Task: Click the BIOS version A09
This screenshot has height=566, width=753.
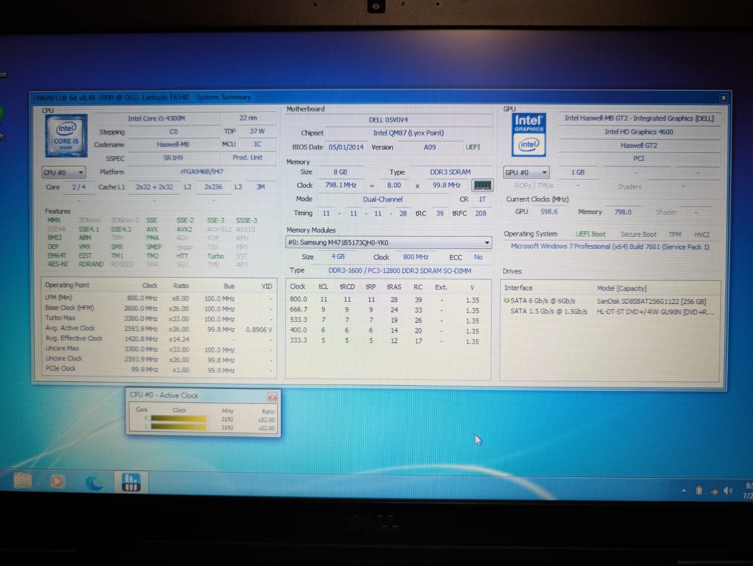Action: (430, 147)
